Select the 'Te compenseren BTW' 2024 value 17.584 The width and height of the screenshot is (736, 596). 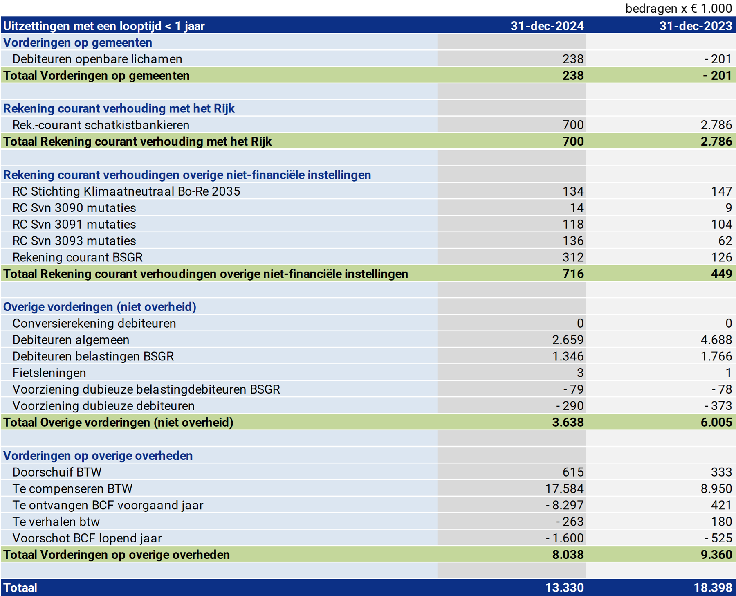coord(564,488)
